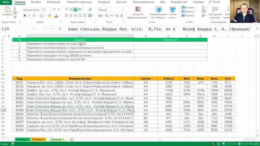
Task: Open the fill color dropdown arrow
Action: click(x=53, y=16)
